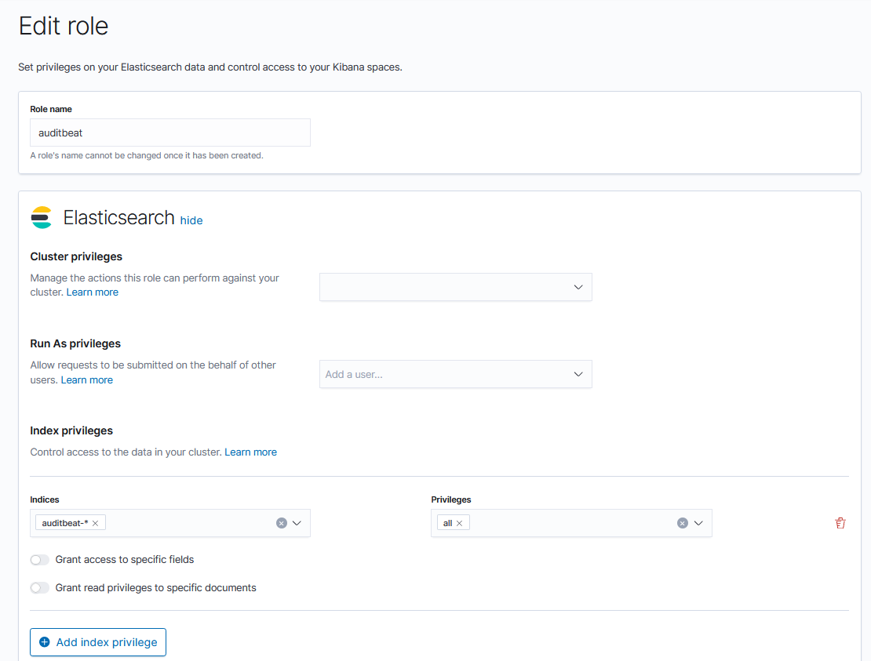Screen dimensions: 871x661
Task: Toggle Grant read privileges to specific documents
Action: pos(39,588)
